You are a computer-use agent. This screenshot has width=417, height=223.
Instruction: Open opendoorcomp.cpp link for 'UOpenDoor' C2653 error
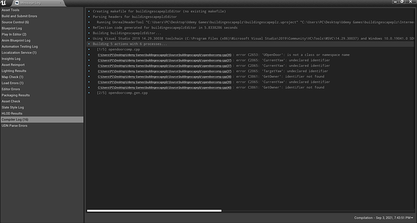pyautogui.click(x=164, y=55)
